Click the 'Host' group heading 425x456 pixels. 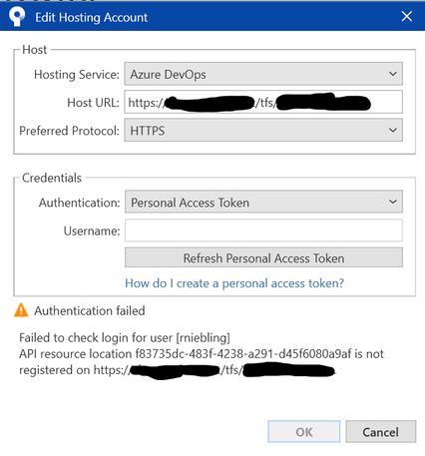[34, 50]
